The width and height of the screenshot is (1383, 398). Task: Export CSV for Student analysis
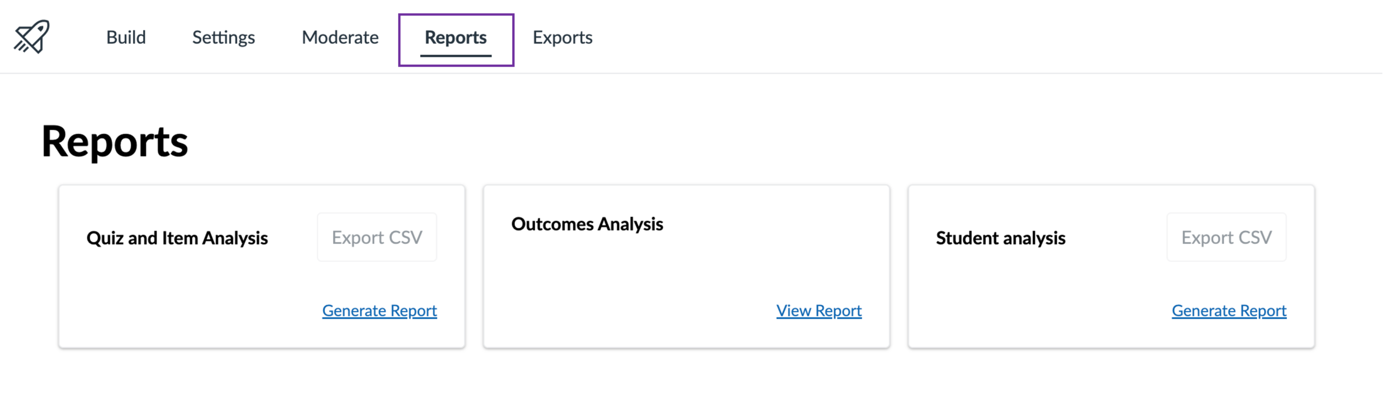tap(1226, 237)
